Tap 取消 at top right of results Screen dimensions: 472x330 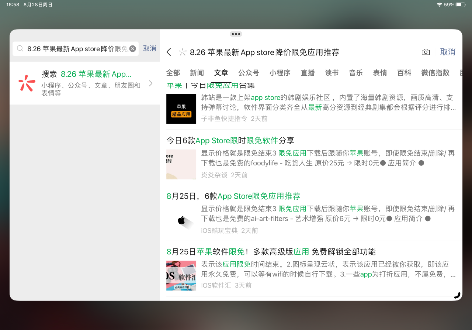448,52
